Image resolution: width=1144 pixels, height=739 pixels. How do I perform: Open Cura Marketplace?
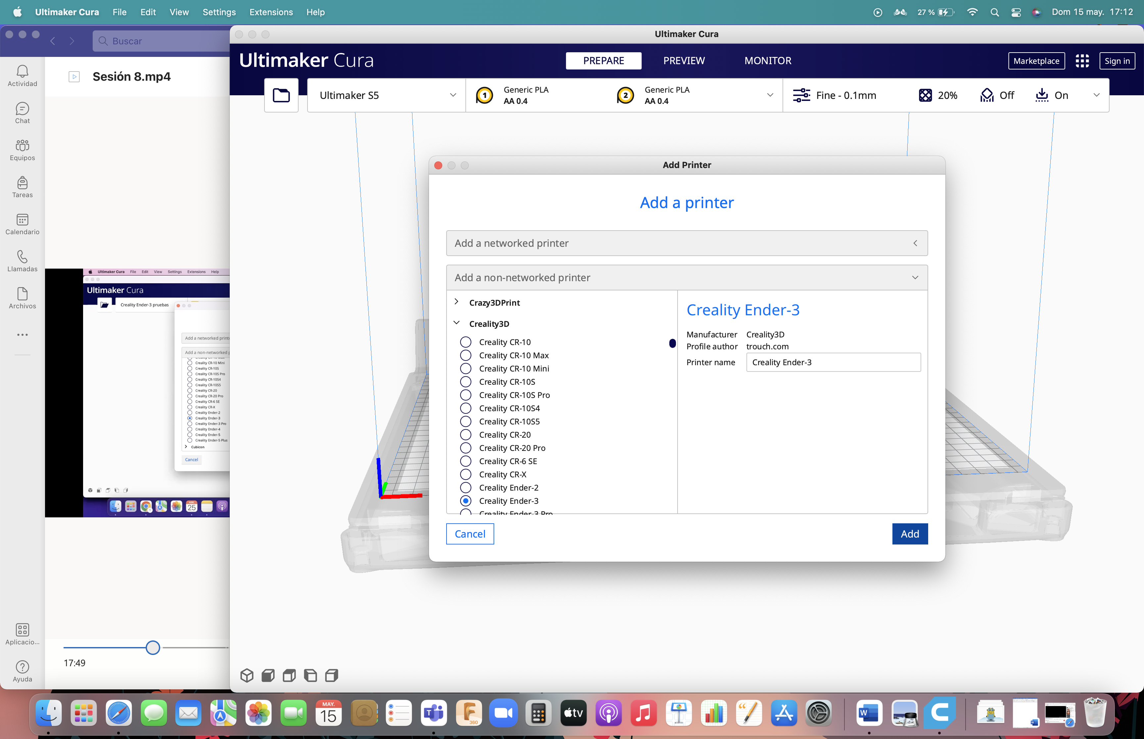(x=1036, y=61)
